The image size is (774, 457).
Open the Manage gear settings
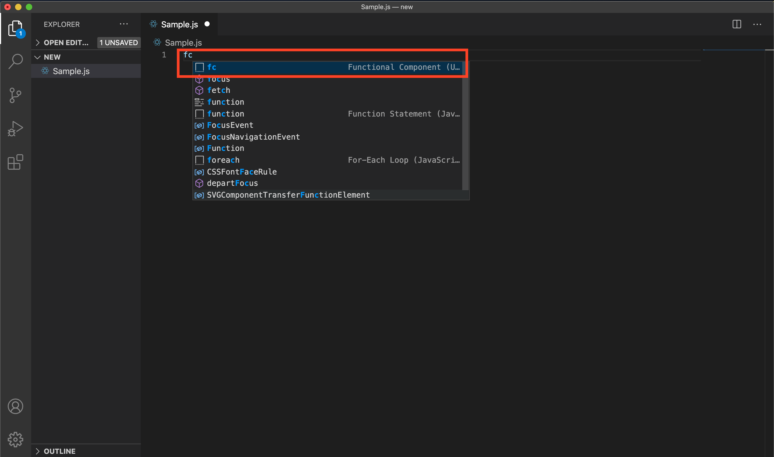[15, 440]
